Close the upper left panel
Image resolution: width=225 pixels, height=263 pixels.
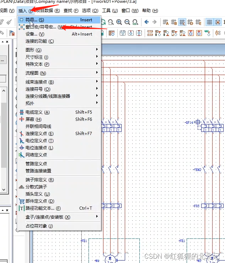click(x=7, y=42)
